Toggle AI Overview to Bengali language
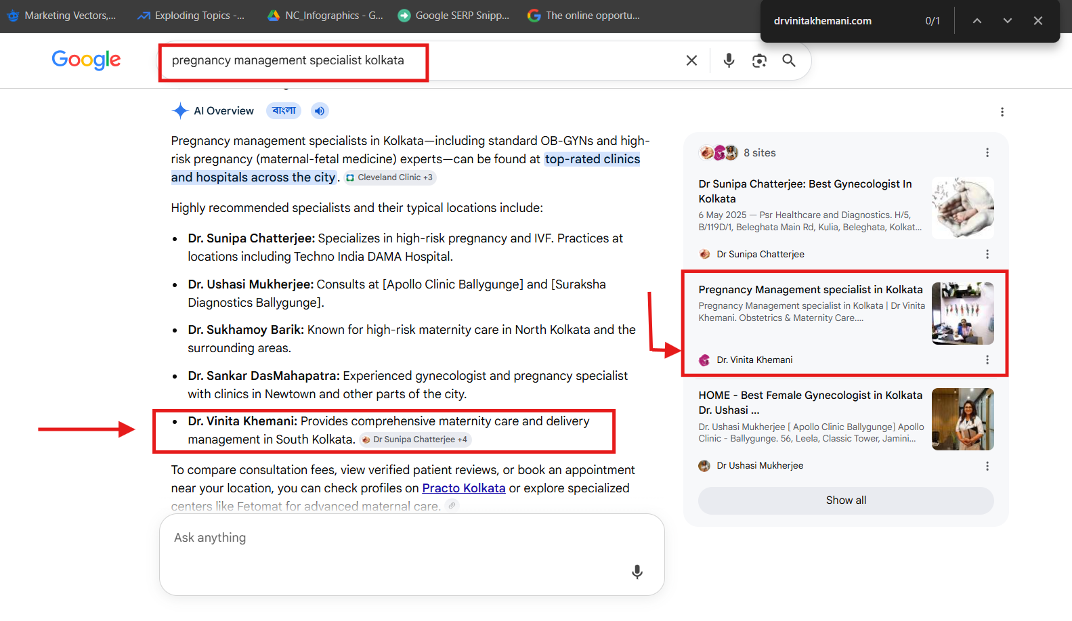The width and height of the screenshot is (1072, 621). tap(284, 110)
